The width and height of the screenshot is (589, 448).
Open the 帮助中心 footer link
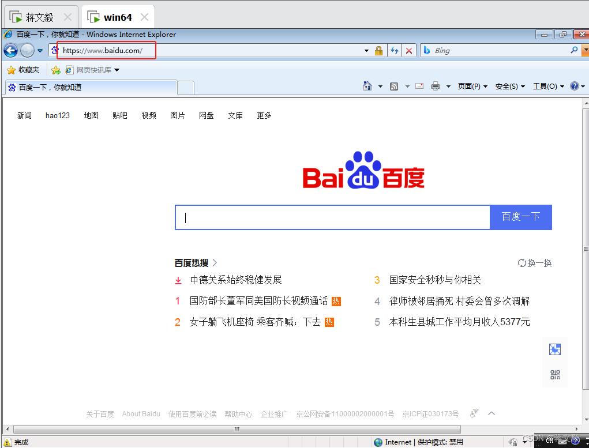[238, 414]
